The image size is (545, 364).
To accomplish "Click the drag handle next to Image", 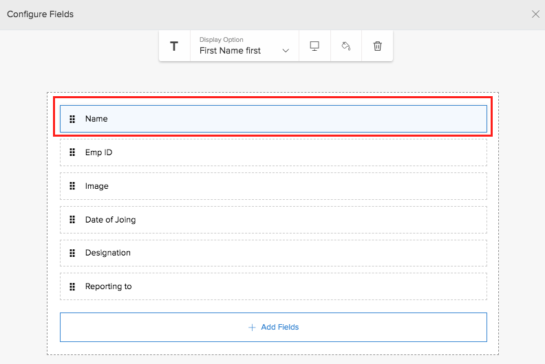I will click(x=72, y=186).
